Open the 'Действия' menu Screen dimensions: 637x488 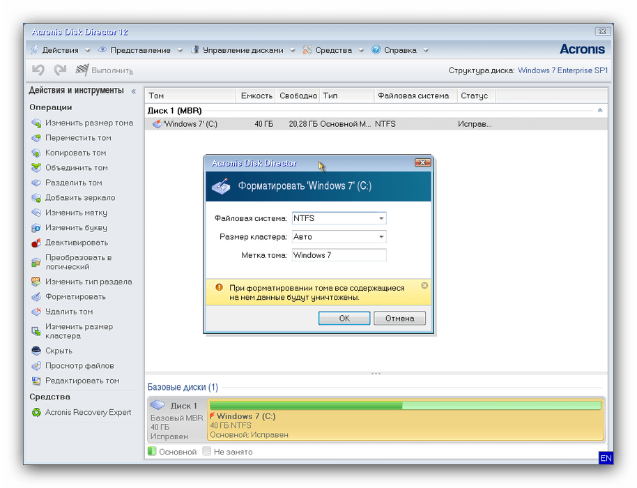60,50
